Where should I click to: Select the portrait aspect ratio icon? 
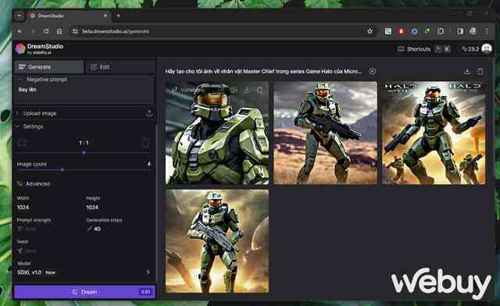[145, 143]
